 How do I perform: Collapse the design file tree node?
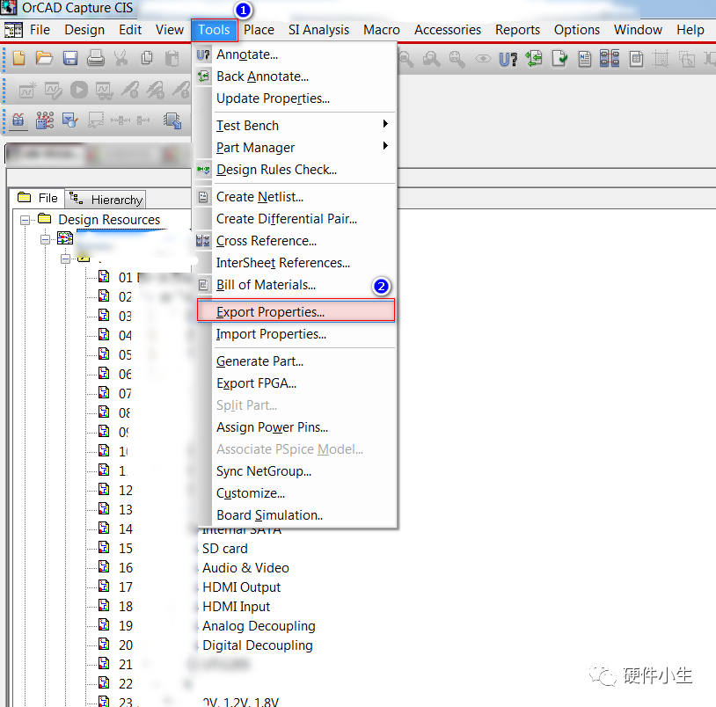pos(45,239)
